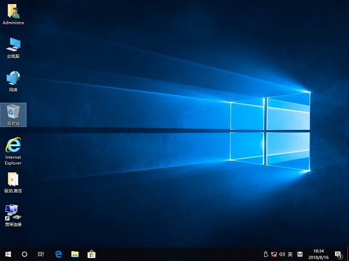Image resolution: width=349 pixels, height=261 pixels.
Task: Switch input language via 英 indicator
Action: [290, 254]
